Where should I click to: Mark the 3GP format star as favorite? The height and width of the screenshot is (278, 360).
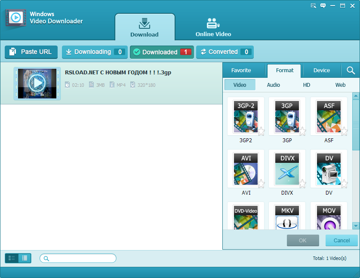303,131
